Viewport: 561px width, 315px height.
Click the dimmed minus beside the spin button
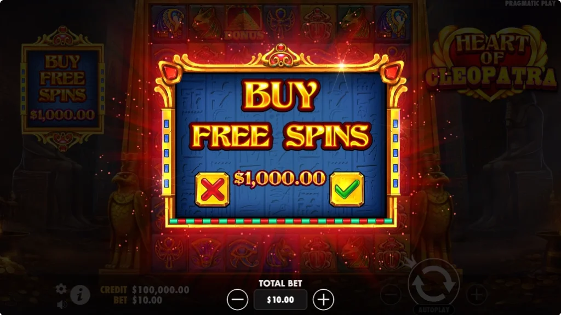(x=391, y=295)
